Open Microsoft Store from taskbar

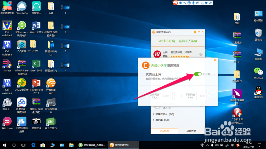pos(43,145)
